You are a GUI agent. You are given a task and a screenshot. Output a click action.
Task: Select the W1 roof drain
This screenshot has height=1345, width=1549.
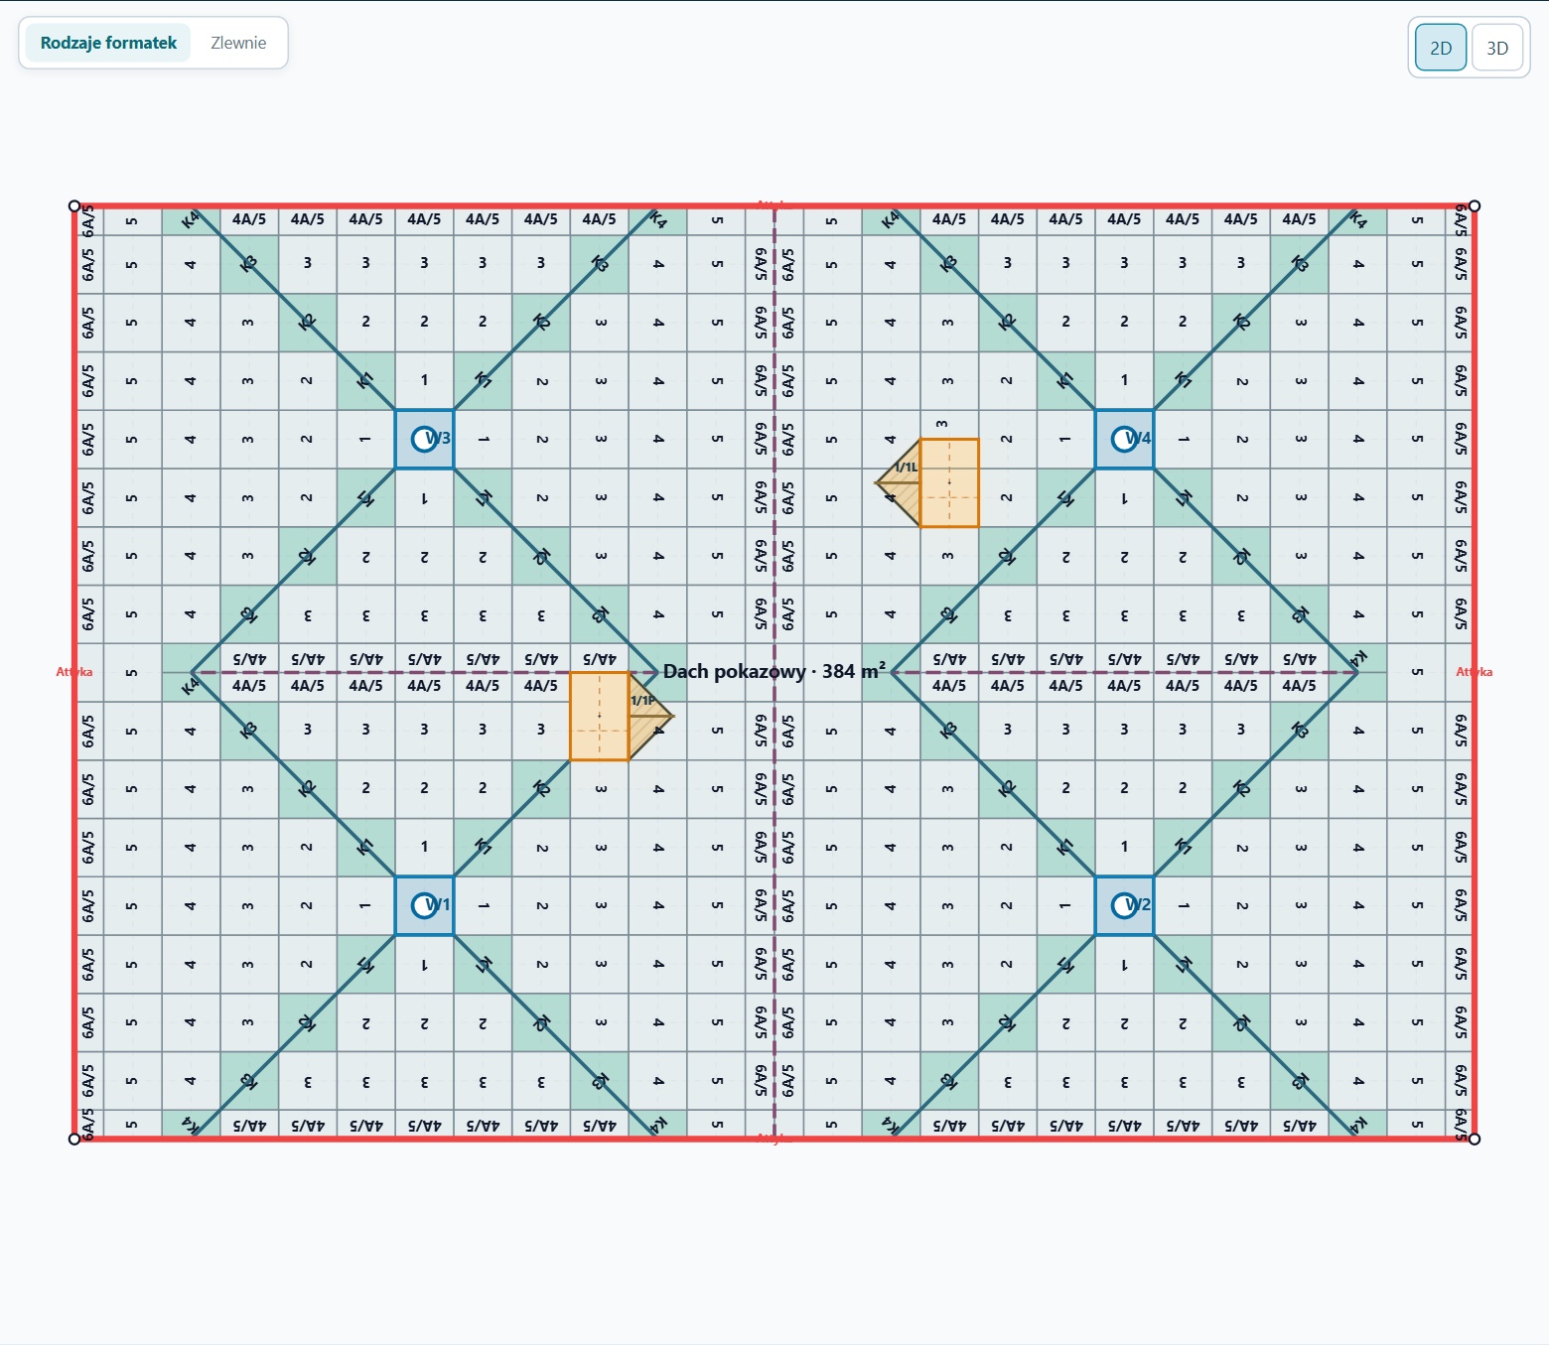(x=425, y=905)
